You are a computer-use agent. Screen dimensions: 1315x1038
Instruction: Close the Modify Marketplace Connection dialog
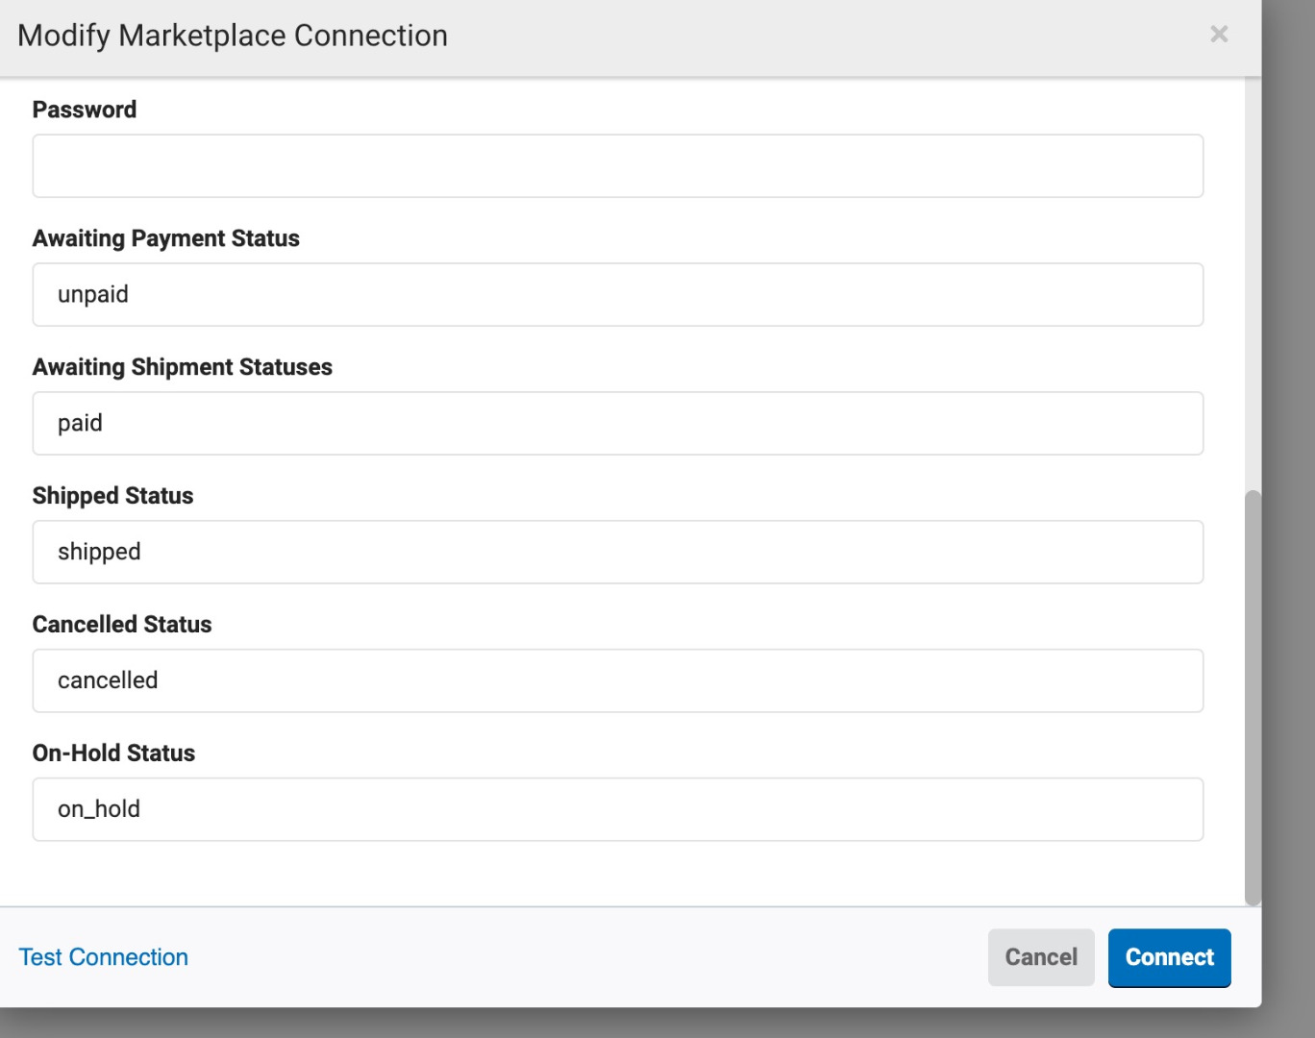[x=1219, y=35]
